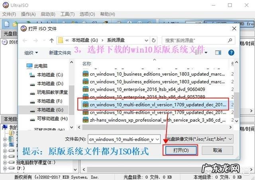This screenshot has height=180, width=255.
Task: Click the Back arrow in the Open ISO dialog
Action: pyautogui.click(x=25, y=40)
